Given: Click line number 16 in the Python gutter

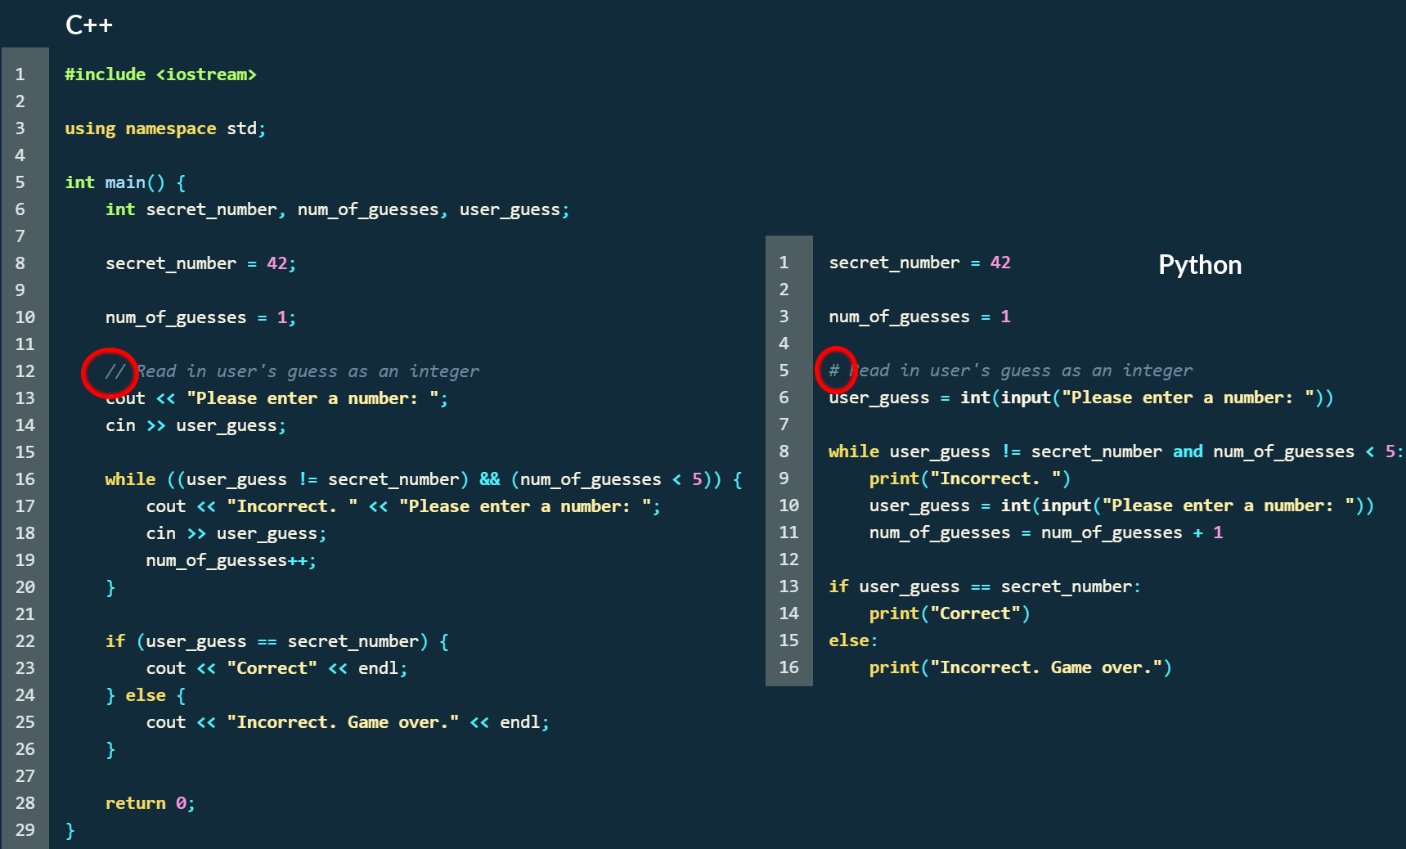Looking at the screenshot, I should tap(788, 667).
